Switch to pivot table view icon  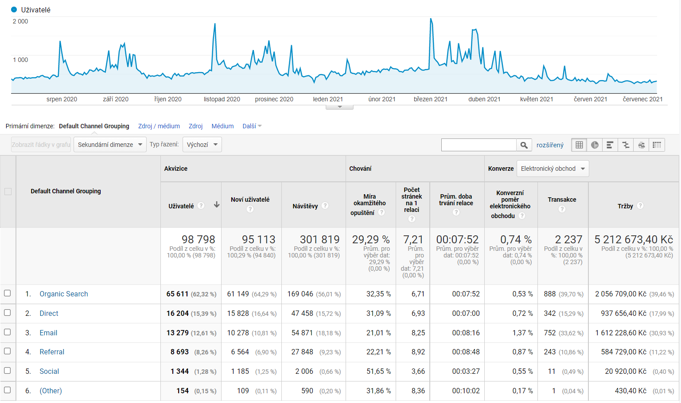click(x=657, y=145)
